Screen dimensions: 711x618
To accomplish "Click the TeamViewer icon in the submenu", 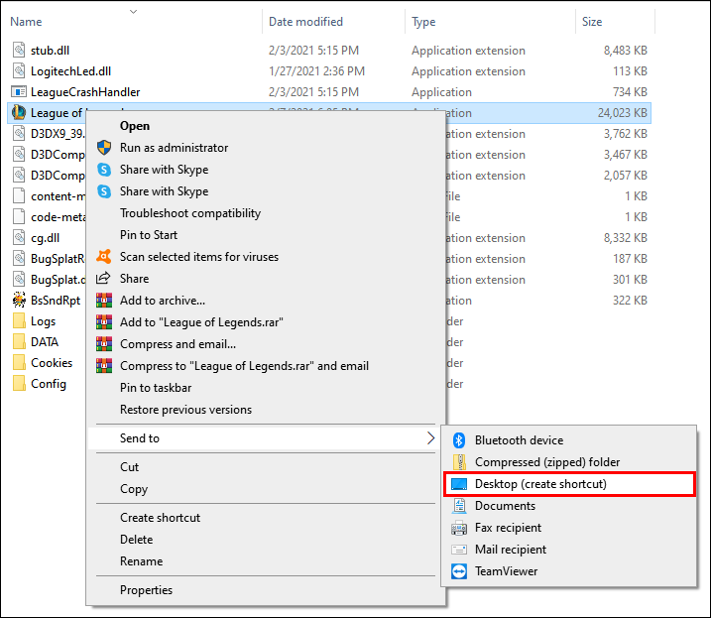I will pyautogui.click(x=458, y=571).
